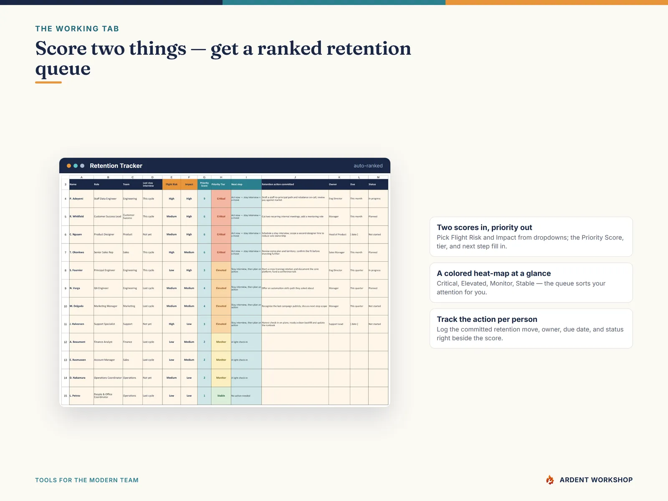Click the Monitor tier cell in D. Nakamura's row
Image resolution: width=668 pixels, height=501 pixels.
(x=221, y=378)
